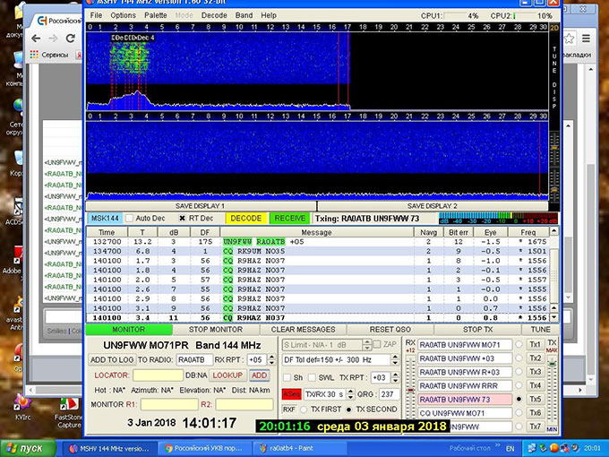
Task: Click the SAVE DISPLAY 1 button
Action: coord(201,206)
